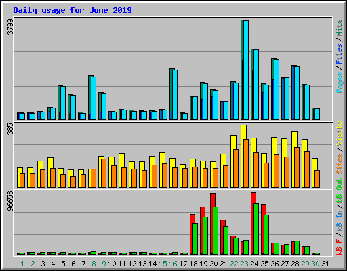Click the cyan pages bar for day 28

tap(297, 93)
